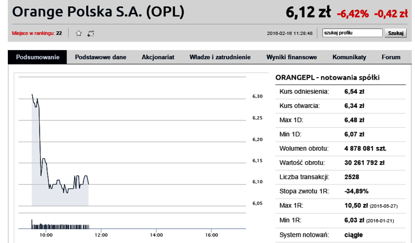Image resolution: width=415 pixels, height=243 pixels.
Task: Select Min 1R value 6,03 zł
Action: [354, 220]
